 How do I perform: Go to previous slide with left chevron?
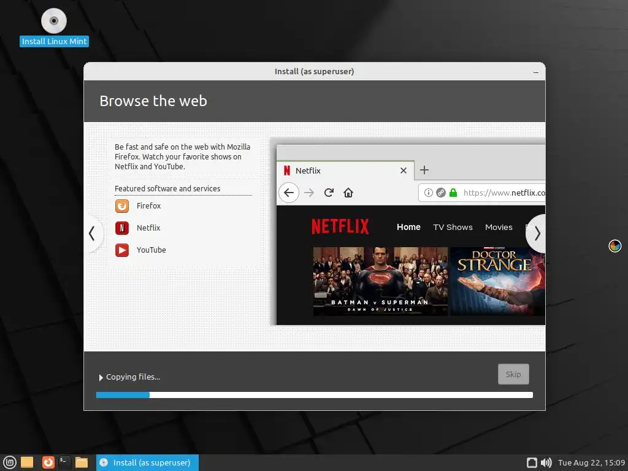[x=92, y=234]
